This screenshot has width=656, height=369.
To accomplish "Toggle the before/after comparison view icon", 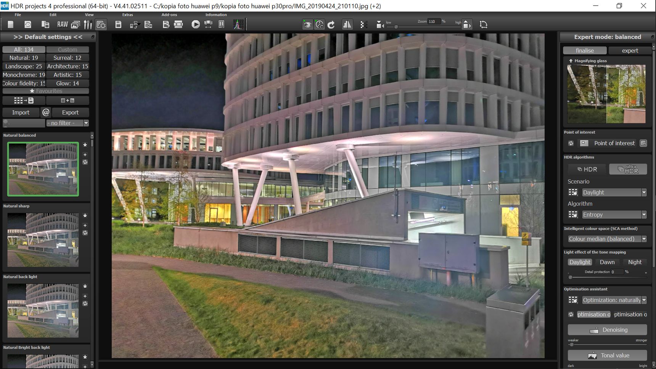I will pos(347,24).
